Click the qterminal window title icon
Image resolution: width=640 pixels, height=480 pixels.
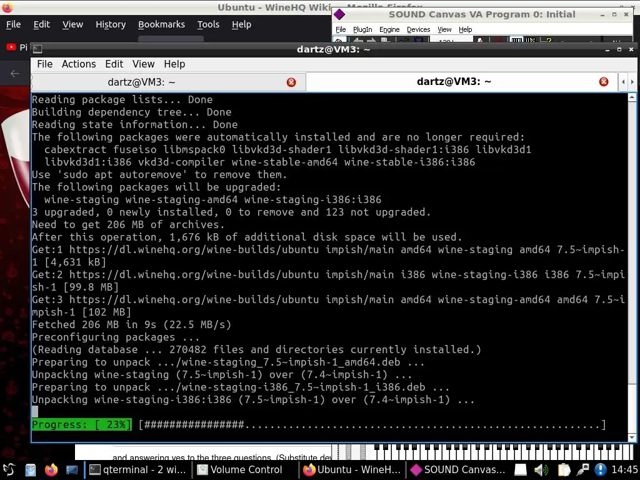(x=37, y=49)
